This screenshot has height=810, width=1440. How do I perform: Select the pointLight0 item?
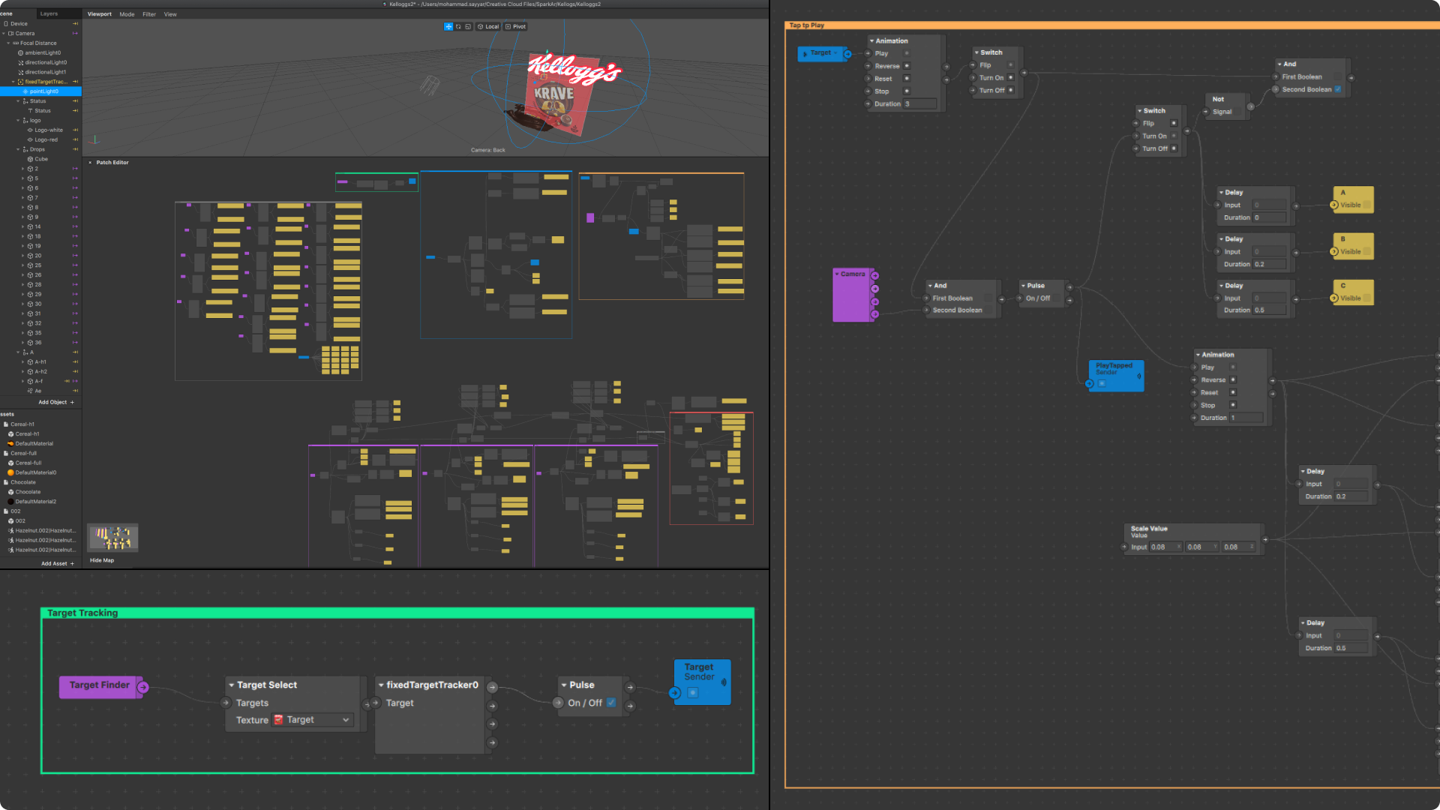coord(41,91)
